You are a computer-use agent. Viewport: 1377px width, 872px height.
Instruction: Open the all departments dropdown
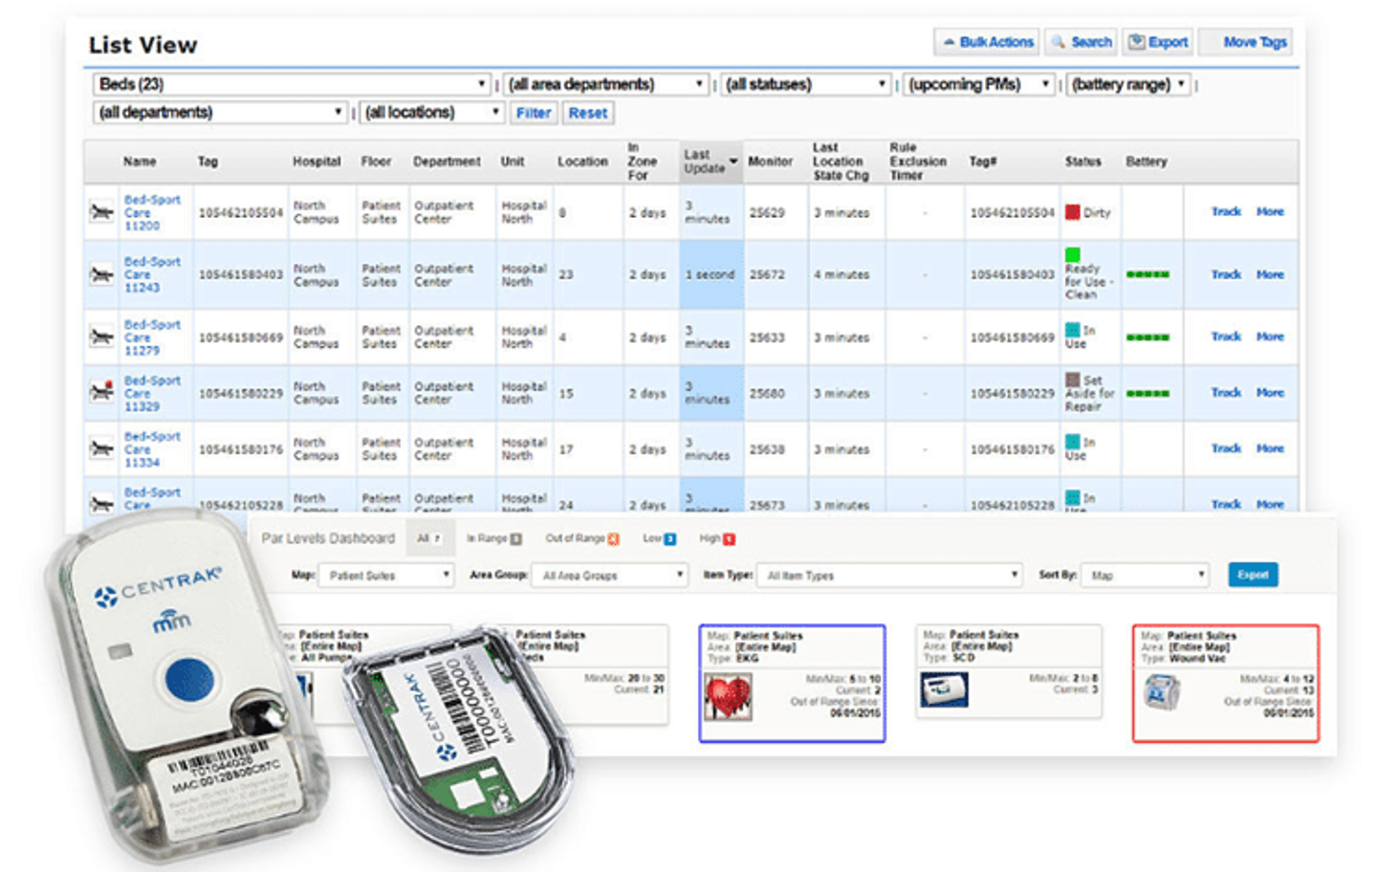click(221, 113)
